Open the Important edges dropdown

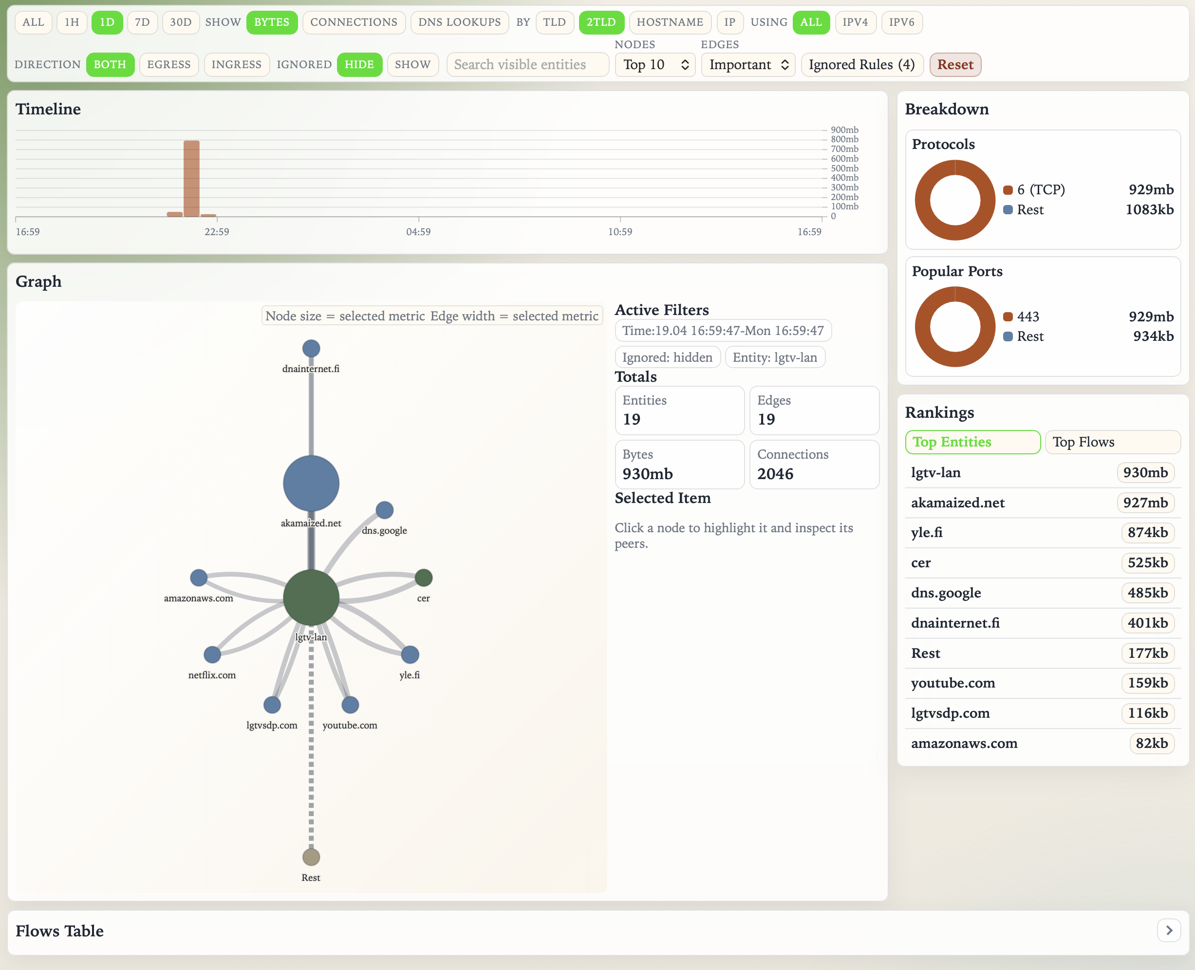pyautogui.click(x=747, y=65)
